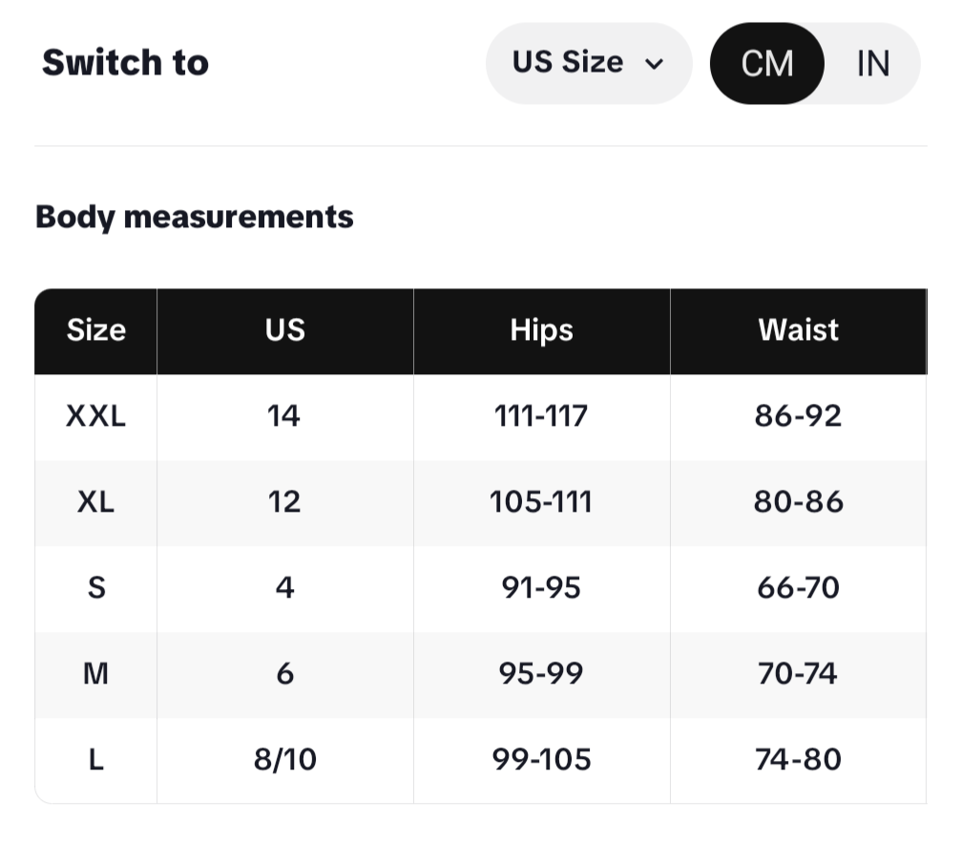The image size is (962, 844).
Task: Click the 8/10 US size cell
Action: point(284,760)
